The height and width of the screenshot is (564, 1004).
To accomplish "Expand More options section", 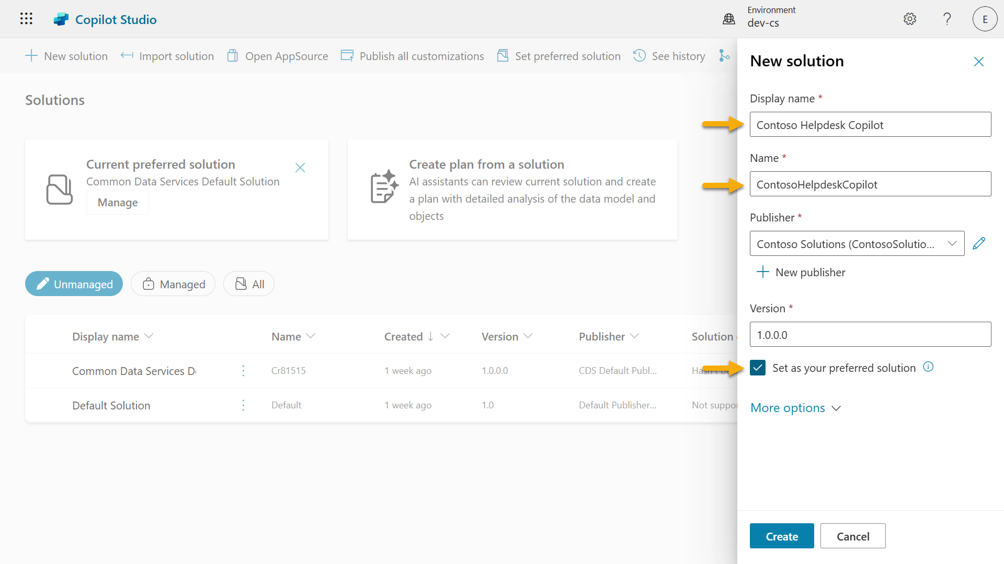I will [x=795, y=408].
